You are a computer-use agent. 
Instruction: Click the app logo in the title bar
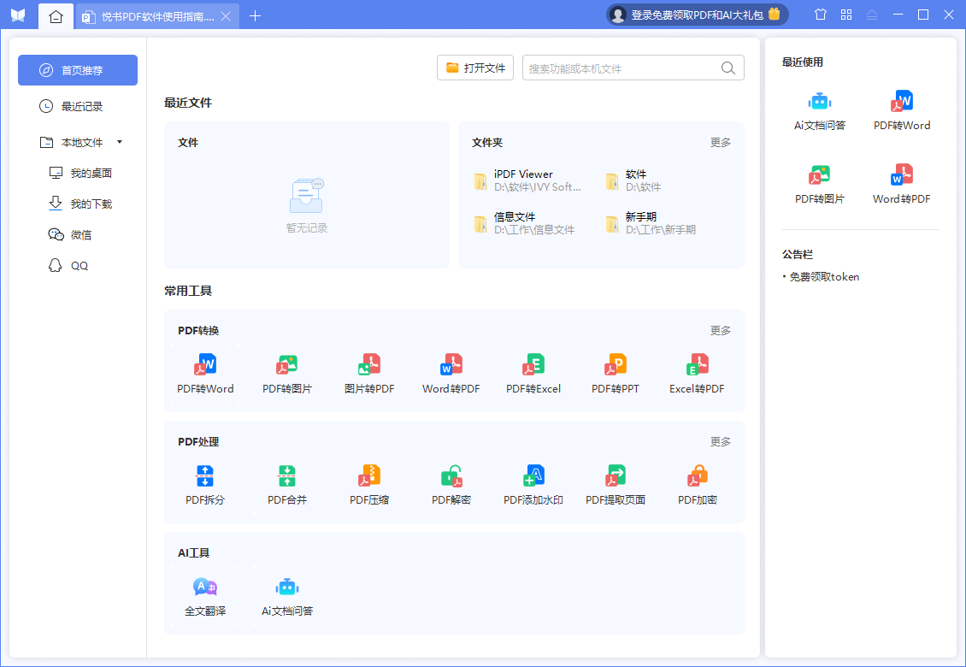pos(18,15)
